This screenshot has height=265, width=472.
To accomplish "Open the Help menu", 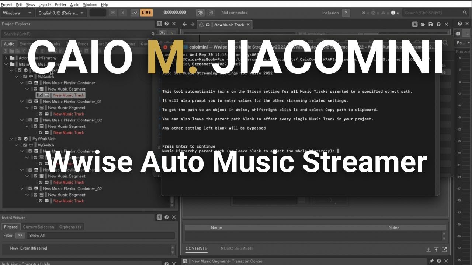I will pyautogui.click(x=105, y=5).
